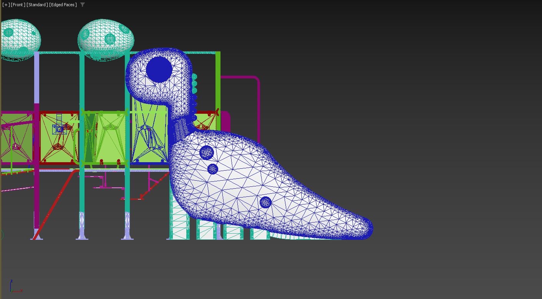The width and height of the screenshot is (542, 299).
Task: Select the purple vertical post on the left
Action: 36,77
